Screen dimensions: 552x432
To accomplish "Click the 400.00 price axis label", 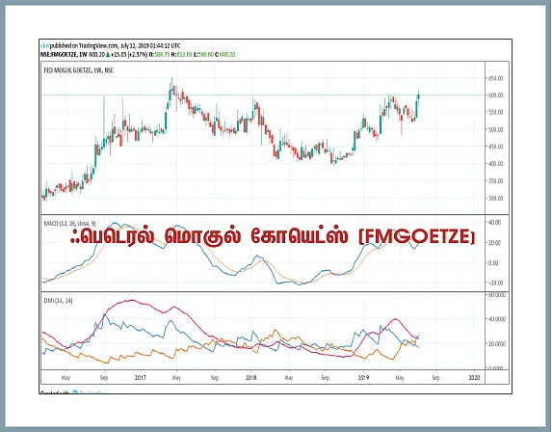I will (495, 164).
